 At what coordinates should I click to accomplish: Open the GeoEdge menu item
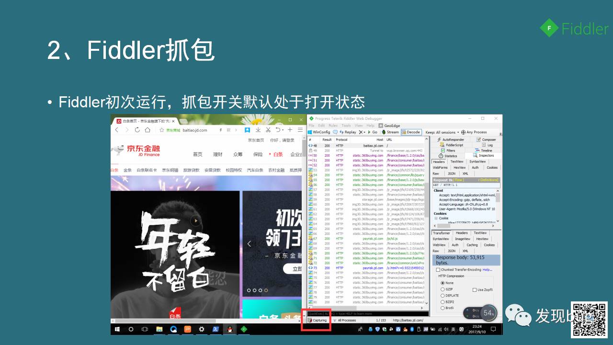(389, 126)
